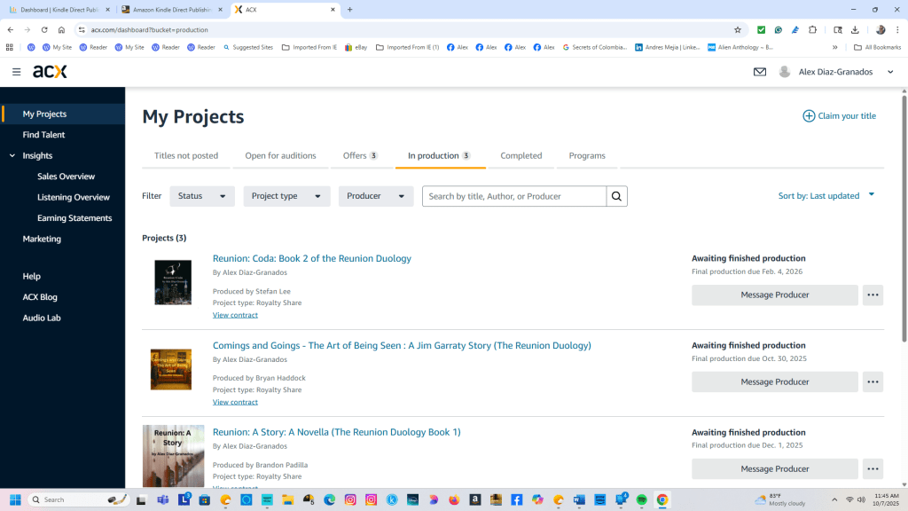Click the search magnifier button
This screenshot has height=511, width=908.
pos(617,196)
